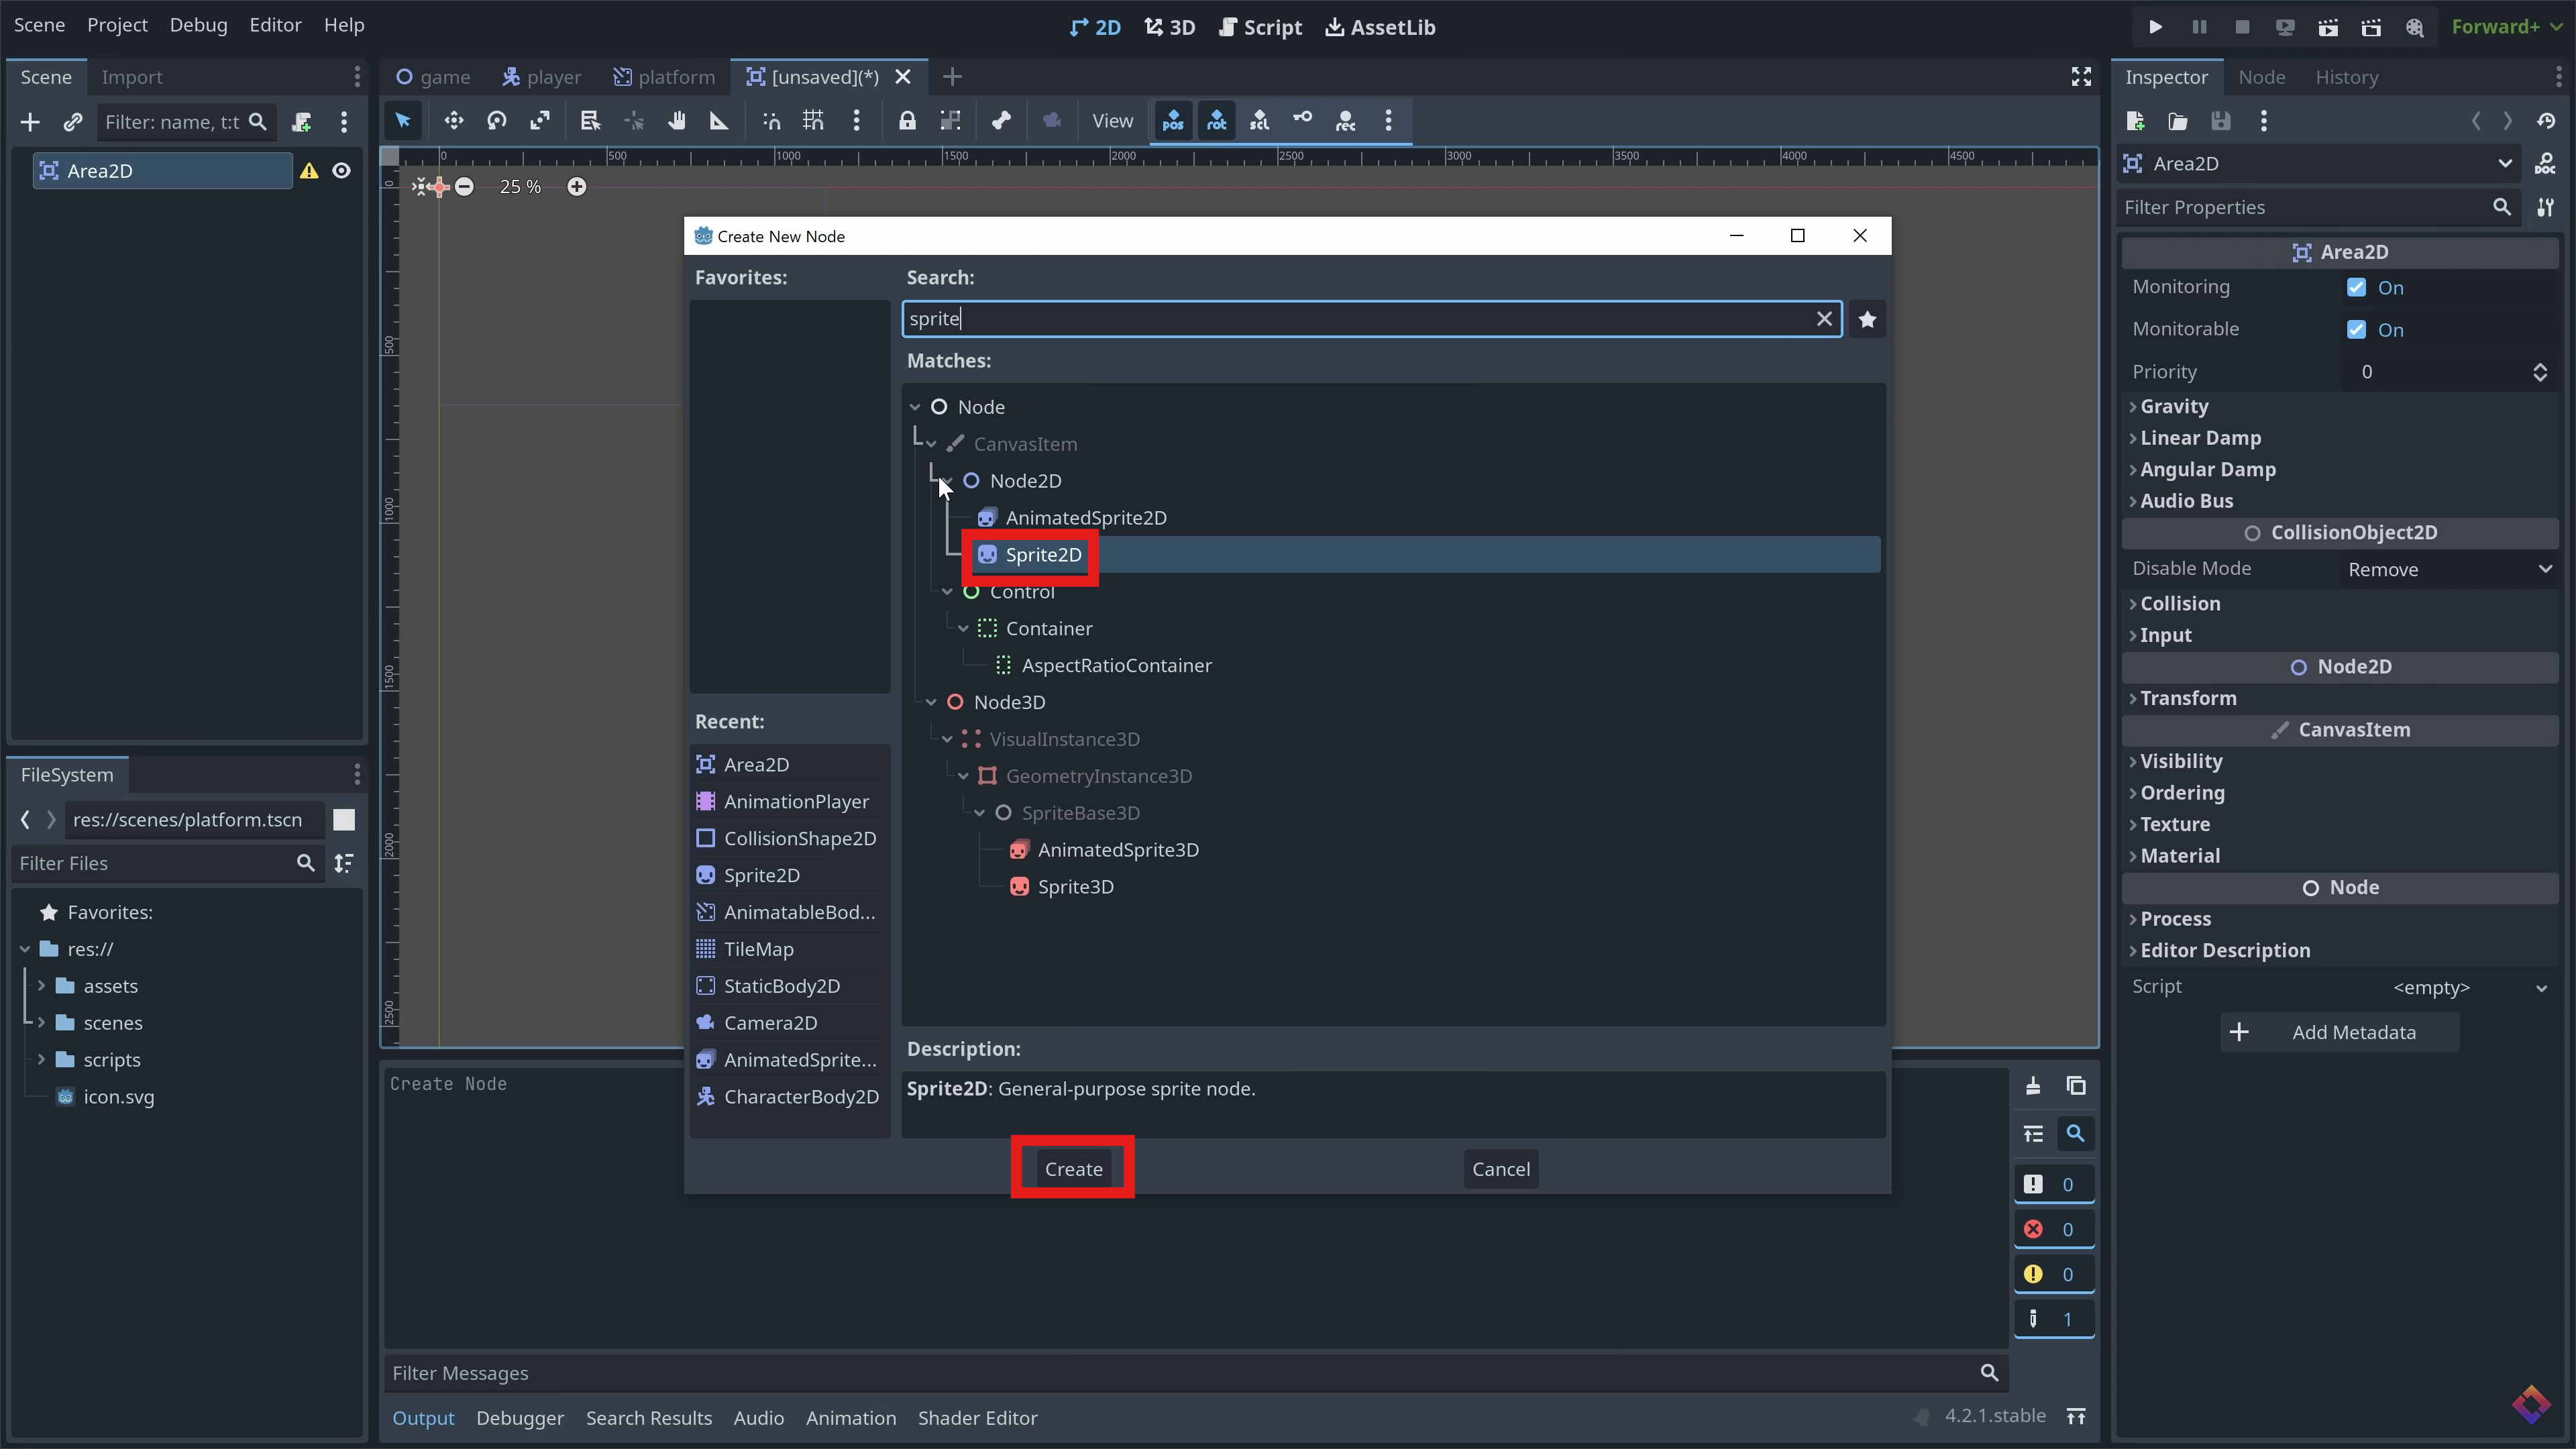The height and width of the screenshot is (1449, 2576).
Task: Toggle the Monitoring checkbox
Action: [2356, 288]
